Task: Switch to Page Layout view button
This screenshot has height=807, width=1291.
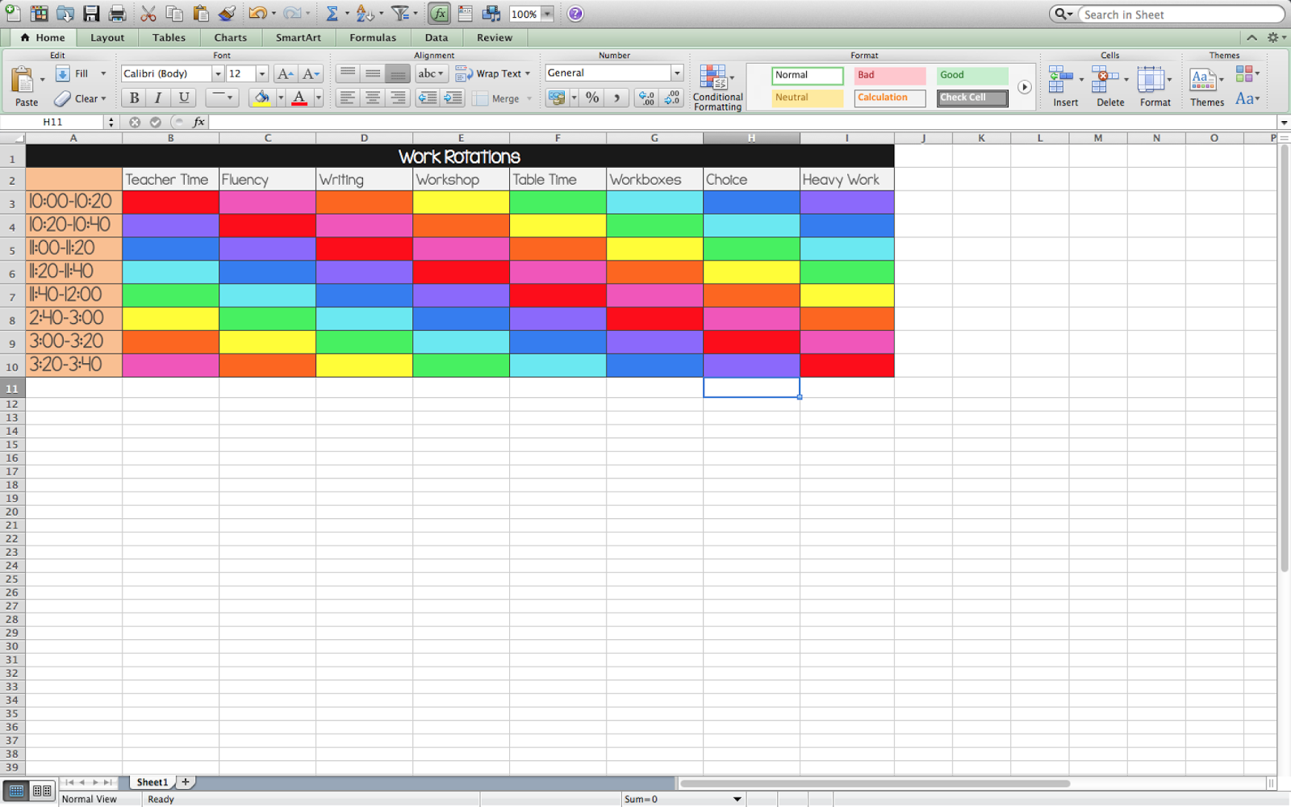Action: [42, 791]
